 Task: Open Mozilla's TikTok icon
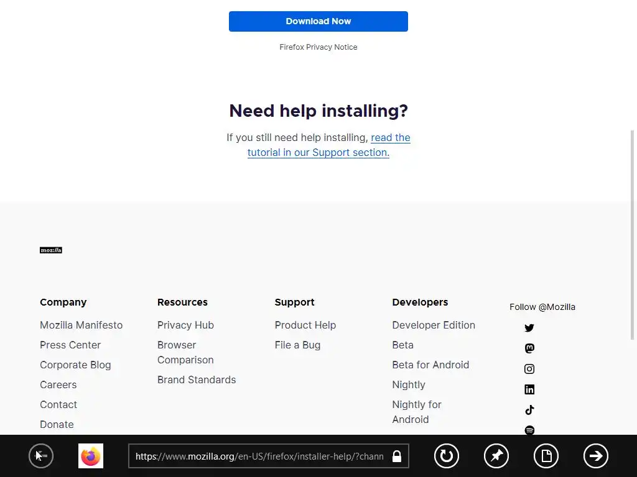[529, 410]
